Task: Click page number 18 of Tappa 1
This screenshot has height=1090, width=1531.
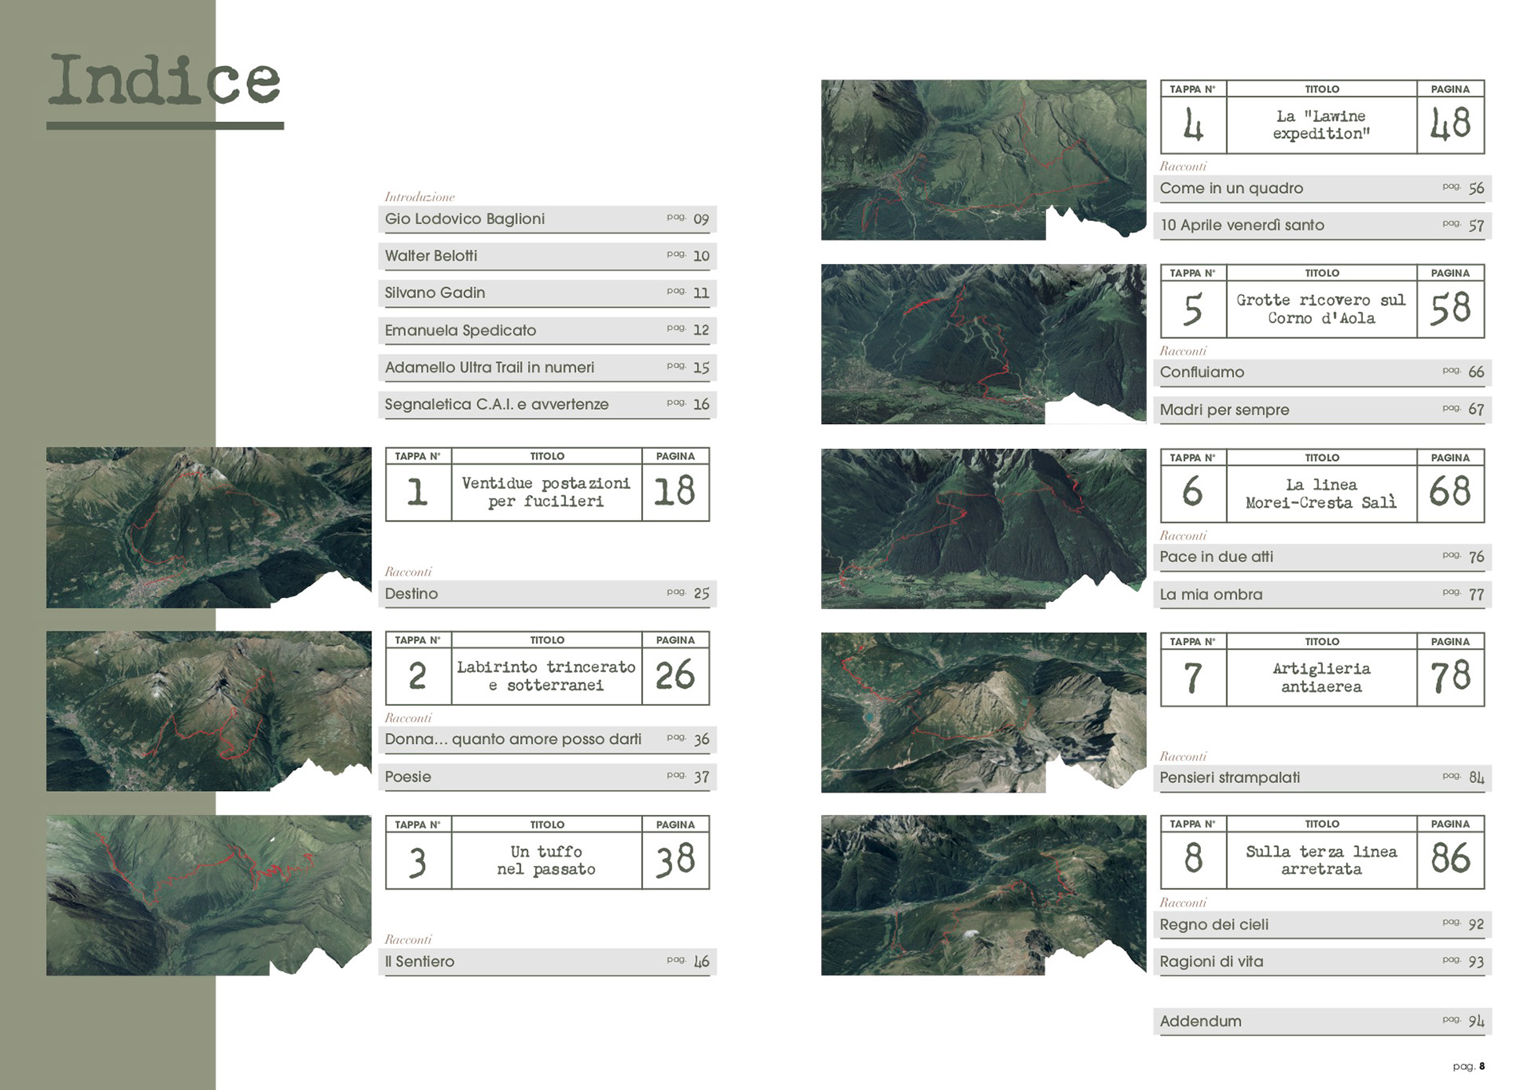Action: (675, 493)
